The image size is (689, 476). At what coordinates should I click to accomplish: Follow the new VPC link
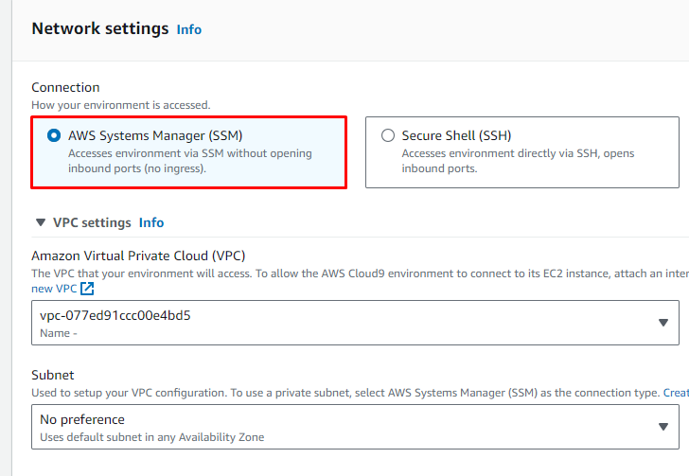(x=53, y=289)
